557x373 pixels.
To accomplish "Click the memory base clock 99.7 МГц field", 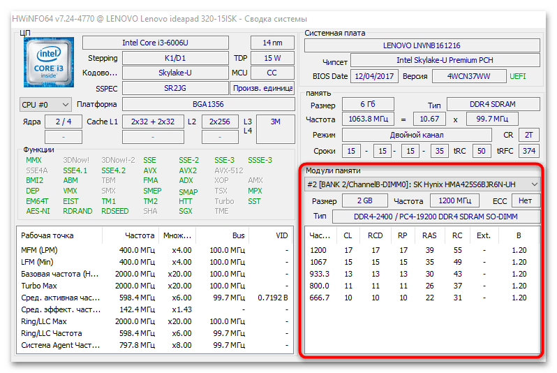I will coord(492,119).
